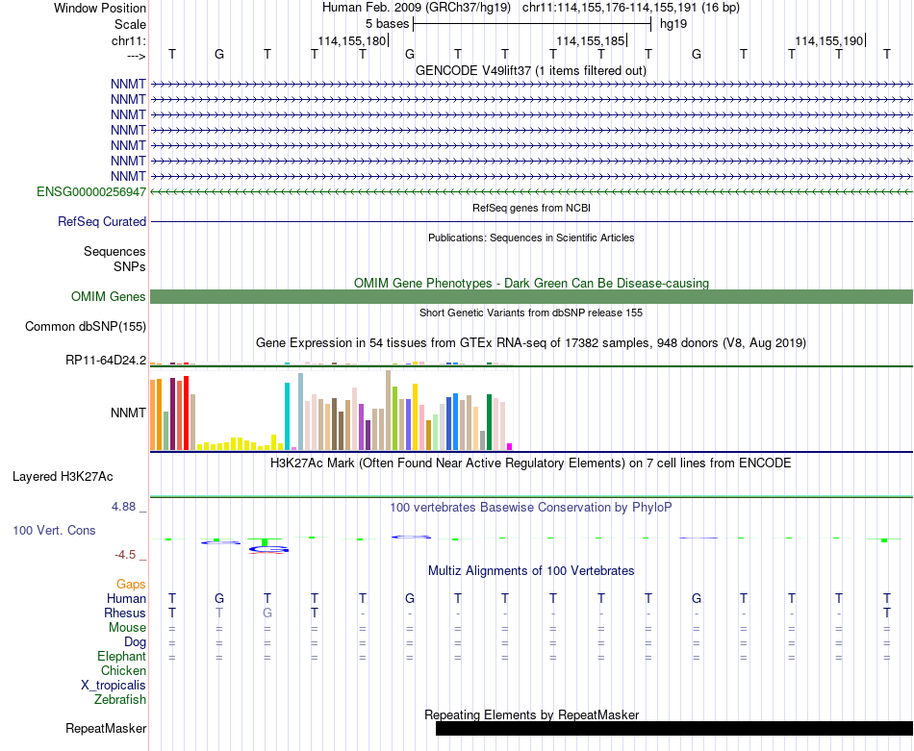Click the magenta bar ending NNMT chart

510,446
